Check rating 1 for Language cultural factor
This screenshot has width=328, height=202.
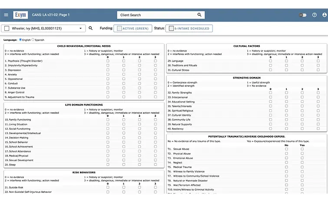[286, 61]
